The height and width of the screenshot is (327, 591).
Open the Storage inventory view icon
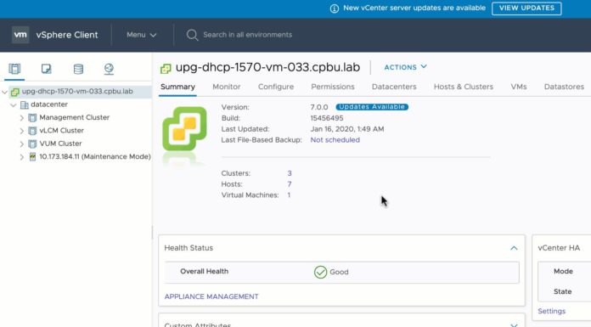(x=78, y=69)
